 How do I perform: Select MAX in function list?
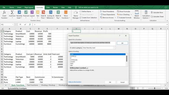(x=98, y=64)
